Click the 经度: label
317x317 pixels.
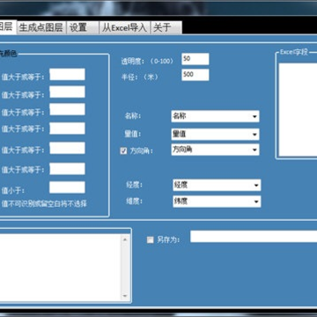tap(134, 185)
